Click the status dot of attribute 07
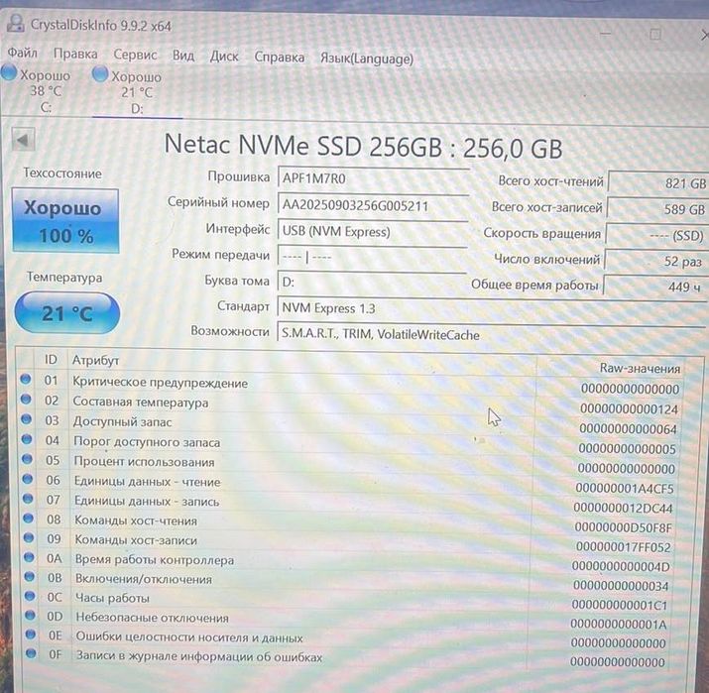Screen dimensions: 709x693 (x=28, y=498)
